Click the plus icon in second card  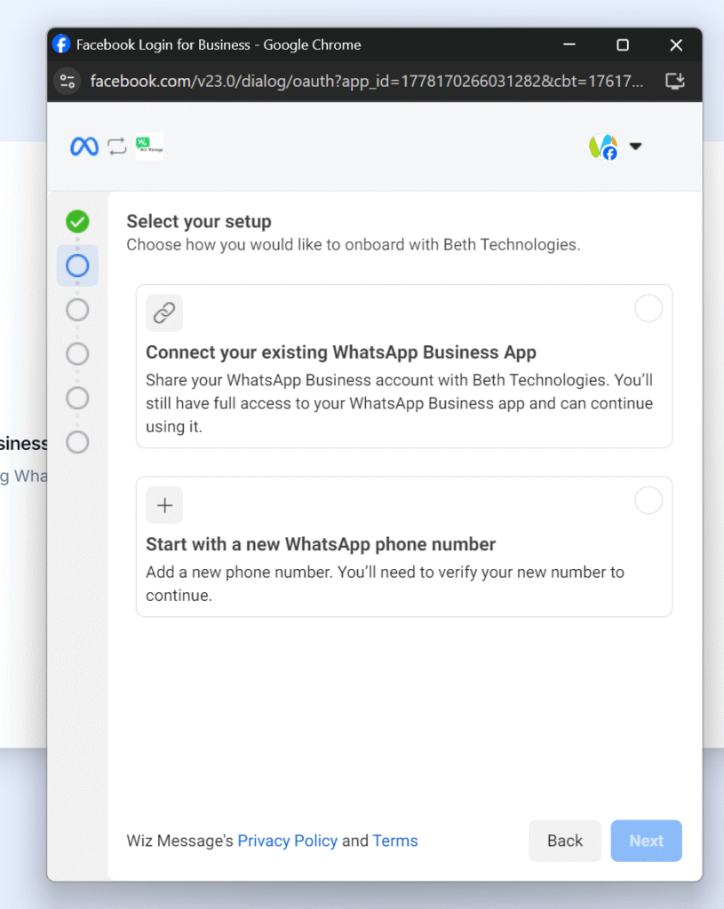pos(164,505)
